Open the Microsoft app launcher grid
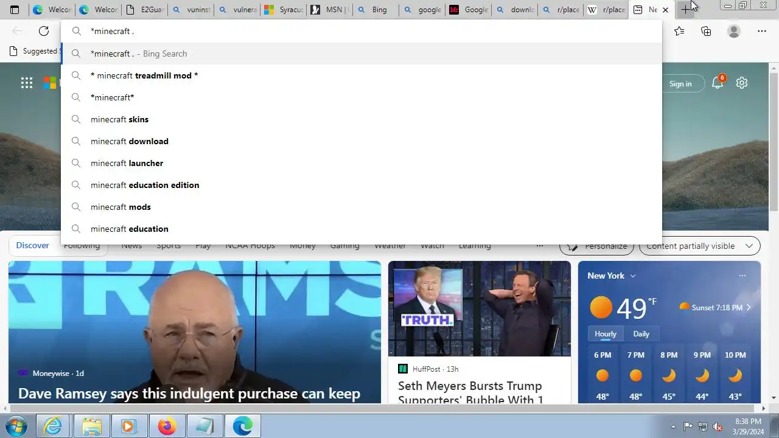The height and width of the screenshot is (438, 779). pyautogui.click(x=27, y=83)
